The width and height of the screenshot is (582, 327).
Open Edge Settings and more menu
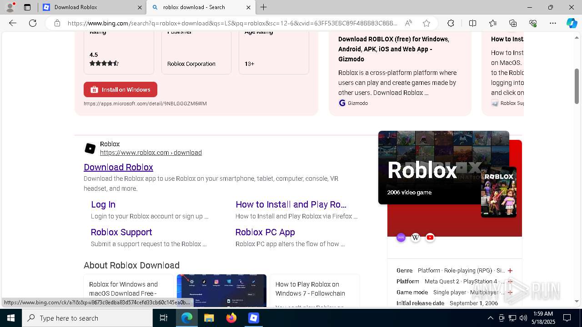553,23
